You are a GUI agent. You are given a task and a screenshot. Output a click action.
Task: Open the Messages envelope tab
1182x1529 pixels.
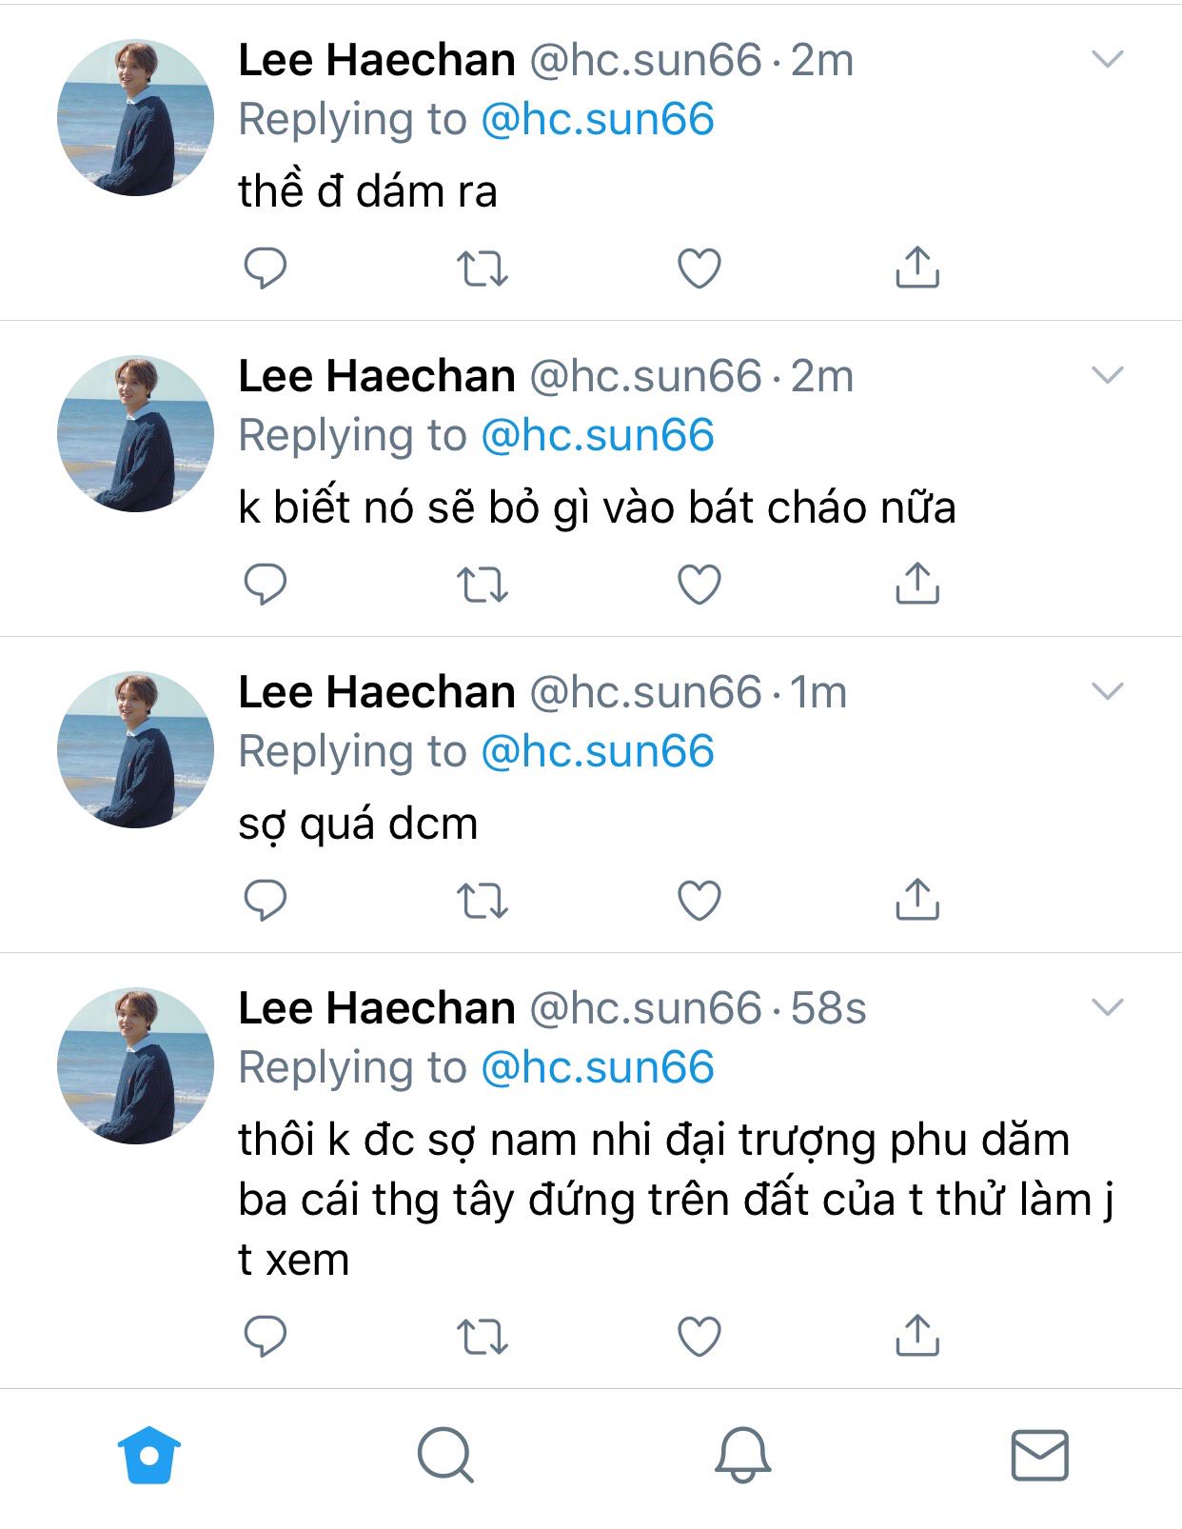(x=1039, y=1456)
